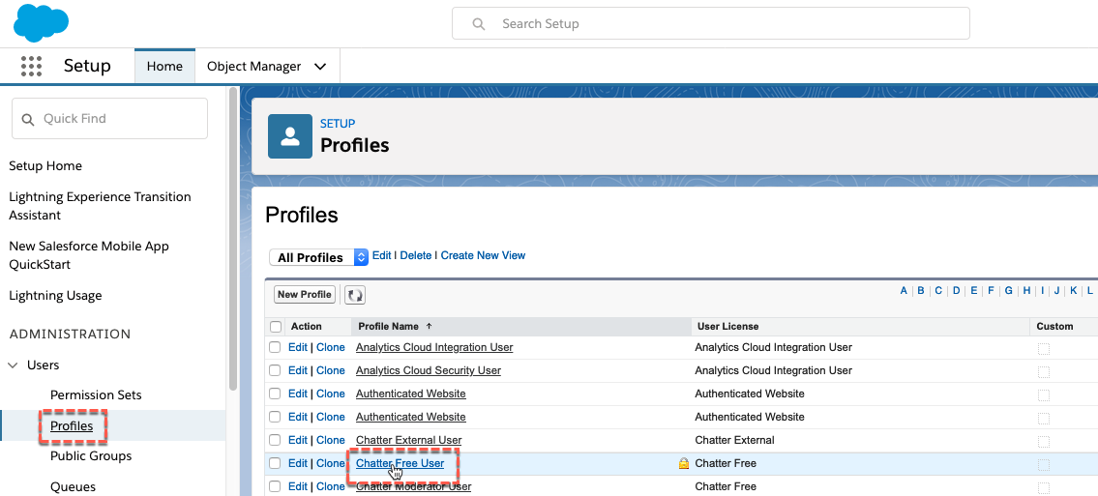This screenshot has height=496, width=1098.
Task: Click the Custom column header
Action: (x=1054, y=327)
